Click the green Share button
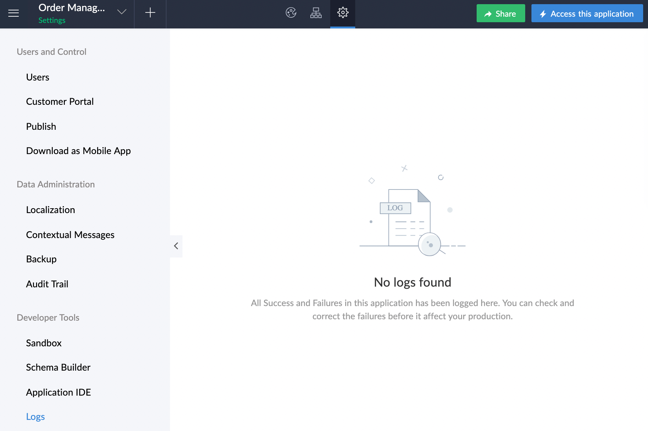 click(501, 14)
